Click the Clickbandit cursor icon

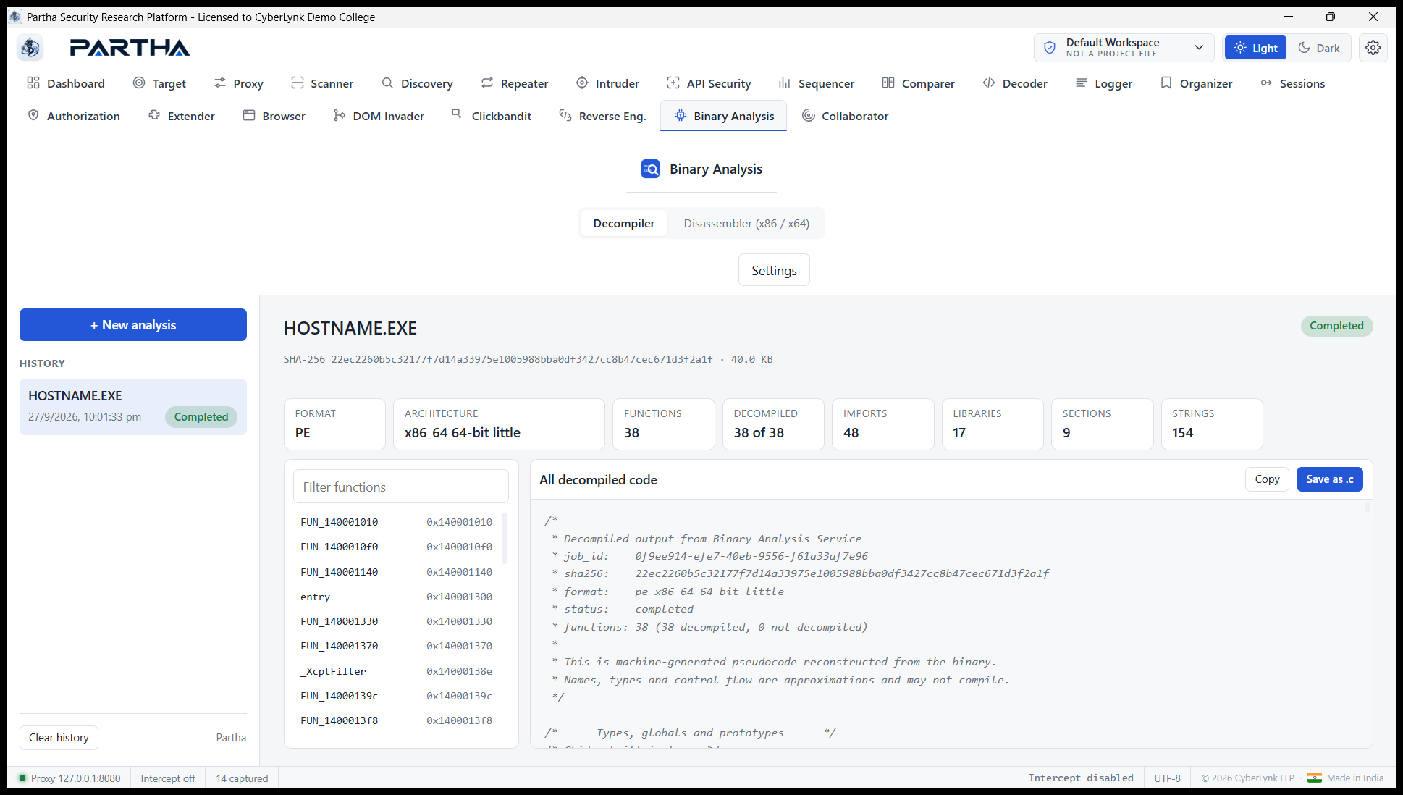[x=458, y=114]
